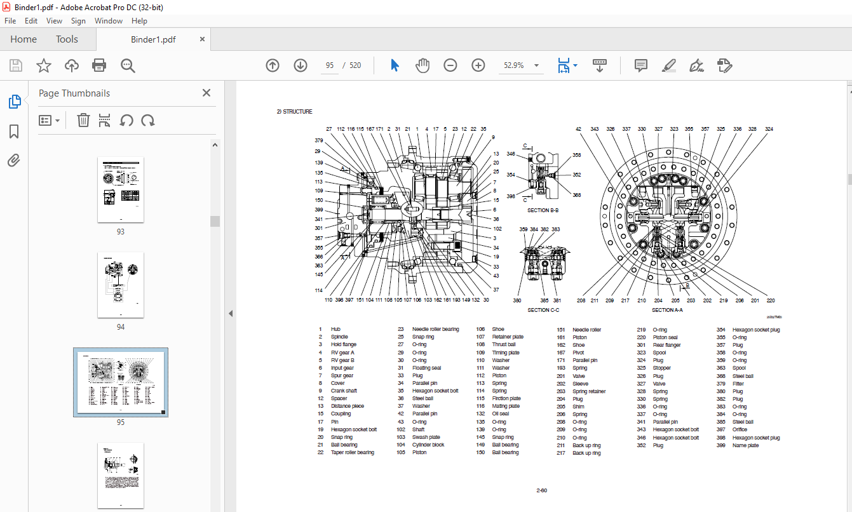Viewport: 852px width, 512px height.
Task: Open the Edit menu
Action: pos(31,21)
